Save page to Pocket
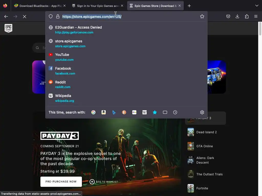The height and width of the screenshot is (196, 262). coord(228,16)
